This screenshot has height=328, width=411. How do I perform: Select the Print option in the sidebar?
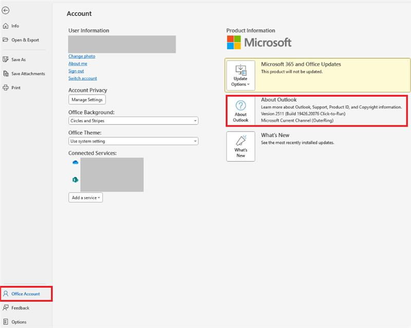click(x=15, y=87)
